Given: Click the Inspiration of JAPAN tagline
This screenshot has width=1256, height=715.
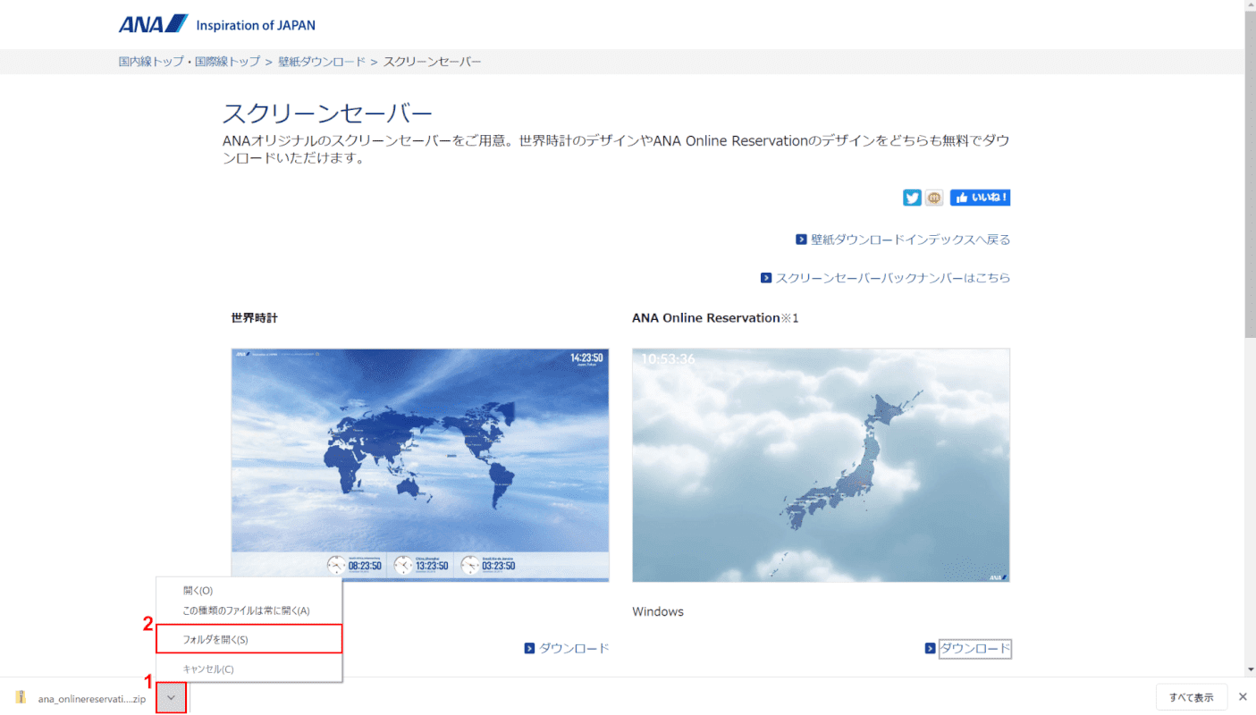Looking at the screenshot, I should tap(256, 25).
